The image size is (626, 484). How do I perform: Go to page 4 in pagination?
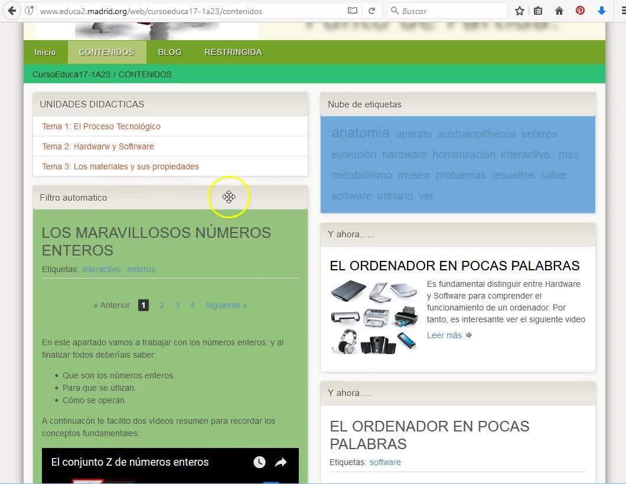coord(193,305)
